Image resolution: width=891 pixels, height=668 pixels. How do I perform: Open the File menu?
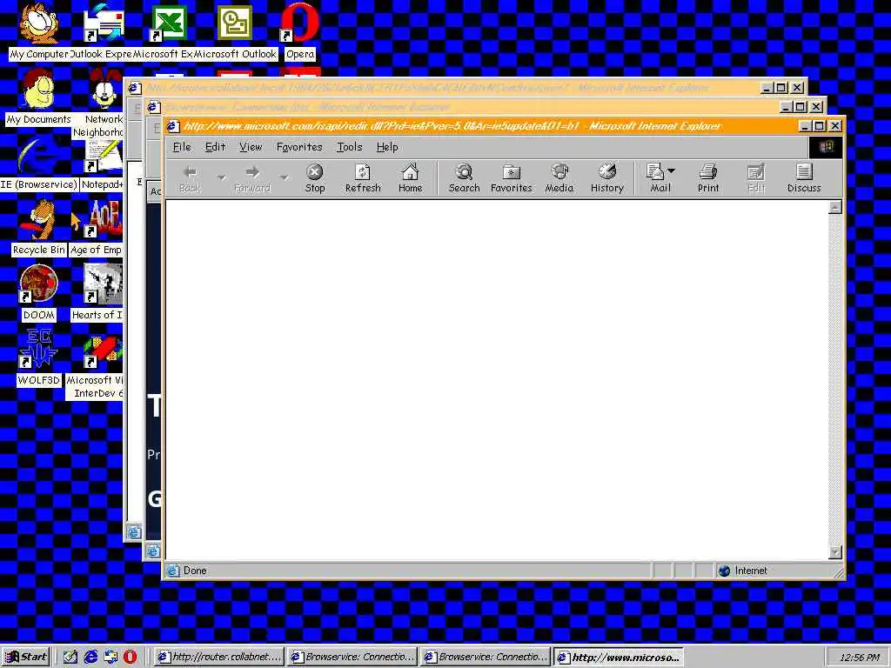coord(182,147)
